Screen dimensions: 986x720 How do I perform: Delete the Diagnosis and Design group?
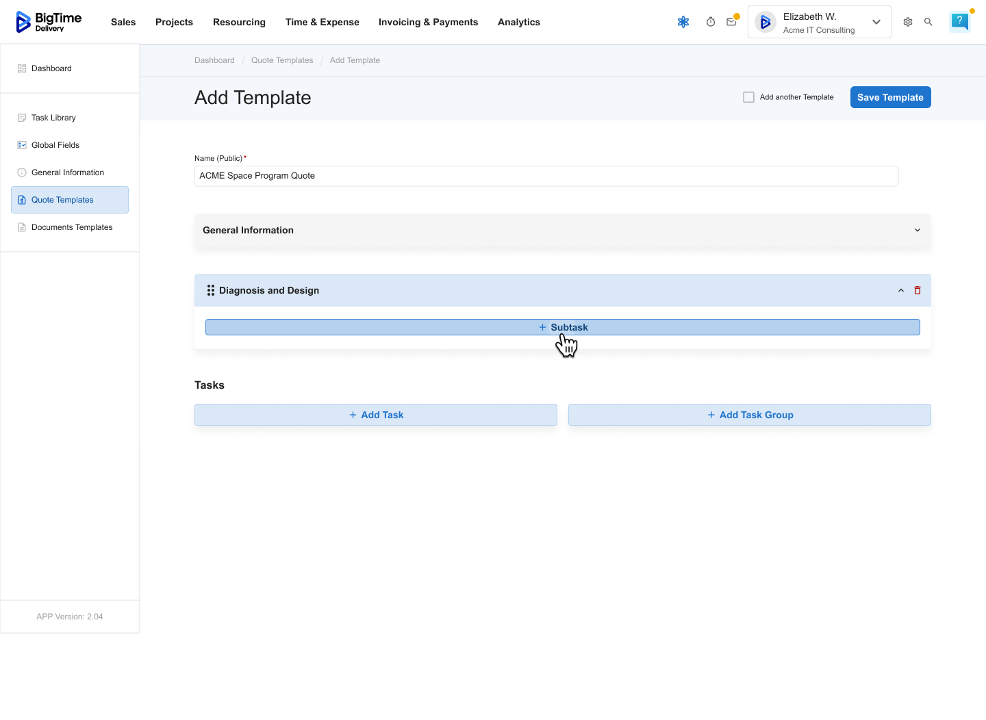(x=918, y=290)
